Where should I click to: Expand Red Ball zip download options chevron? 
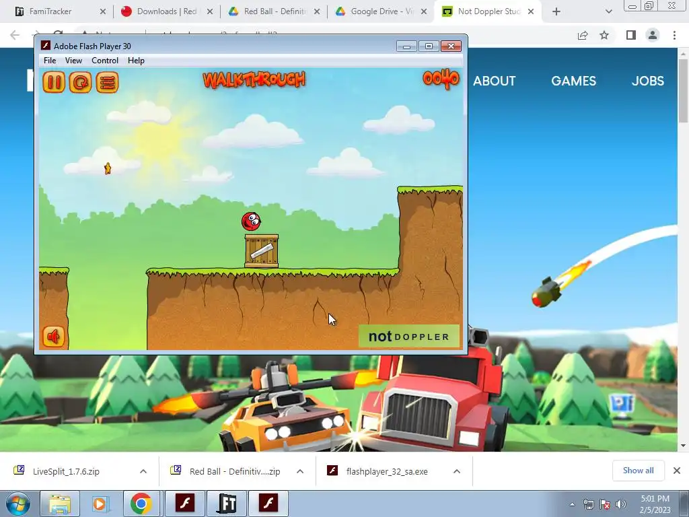point(300,471)
